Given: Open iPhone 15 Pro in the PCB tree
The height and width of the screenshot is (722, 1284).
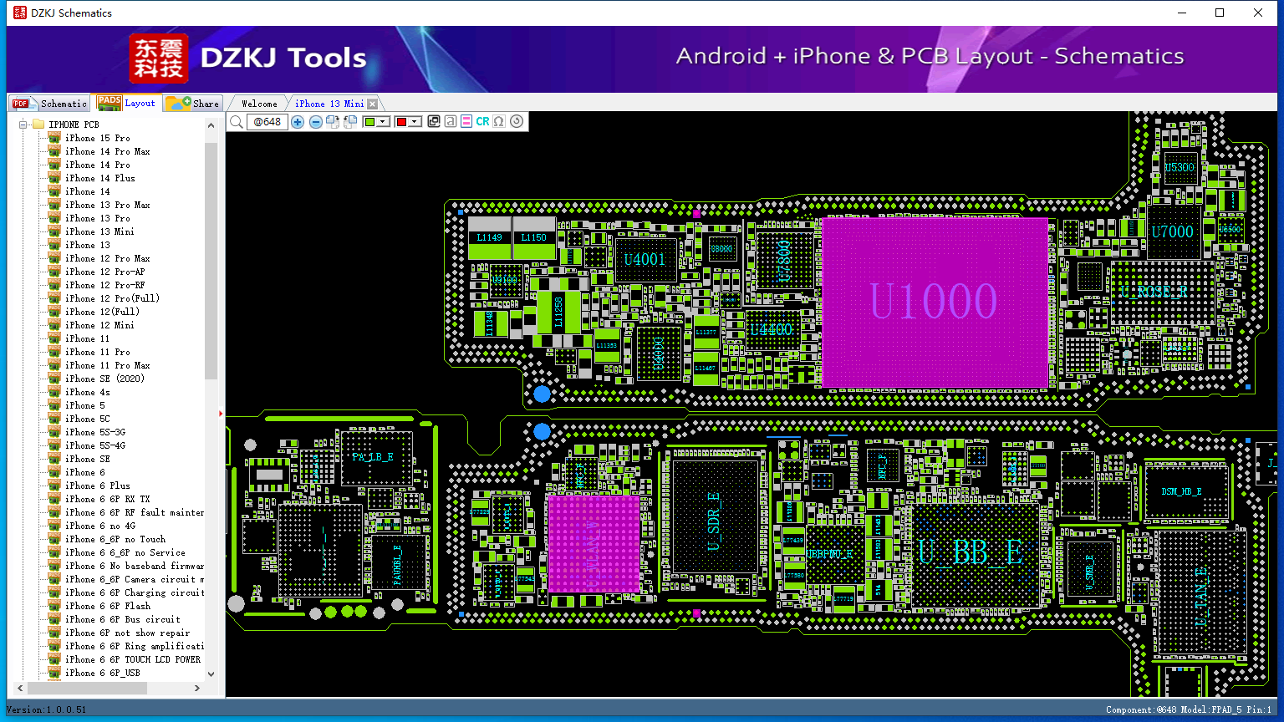Looking at the screenshot, I should click(x=98, y=138).
